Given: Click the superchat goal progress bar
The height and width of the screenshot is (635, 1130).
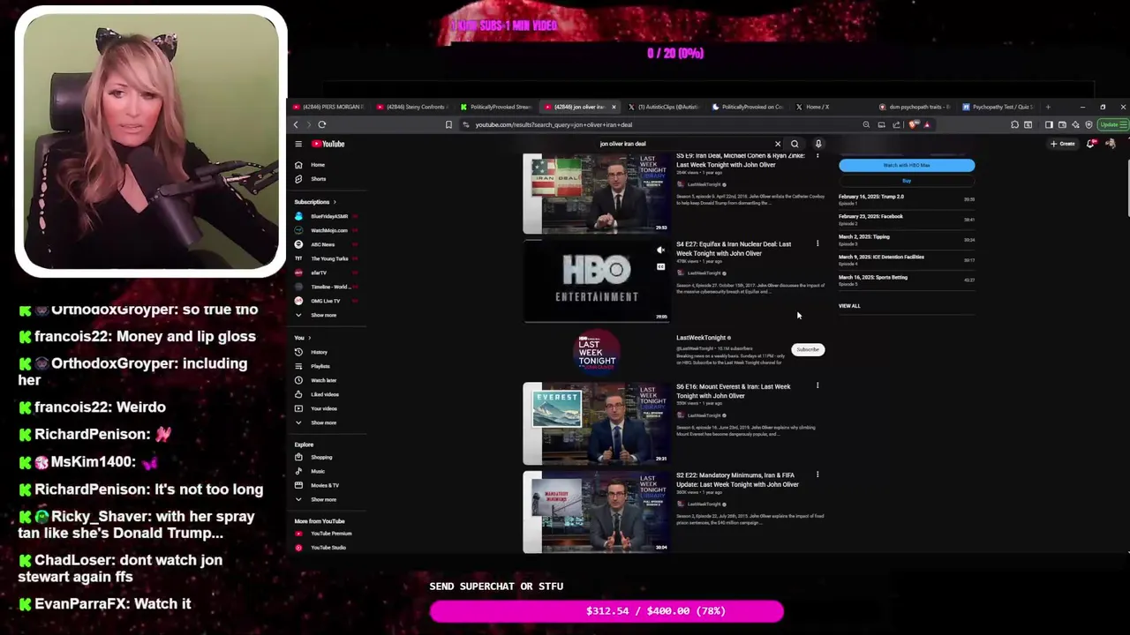Looking at the screenshot, I should point(606,611).
